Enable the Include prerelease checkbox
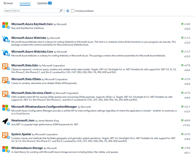Screen dimensions: 195x157 [x=73, y=11]
